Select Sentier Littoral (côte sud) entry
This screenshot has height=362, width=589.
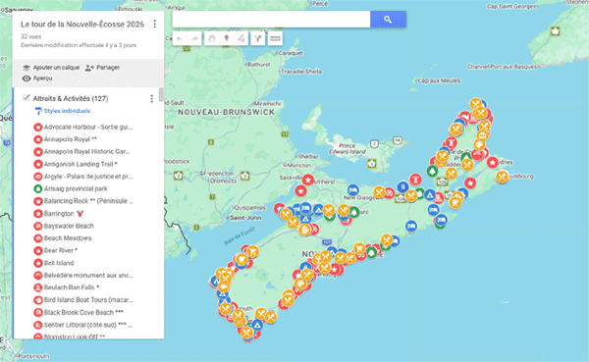(88, 325)
